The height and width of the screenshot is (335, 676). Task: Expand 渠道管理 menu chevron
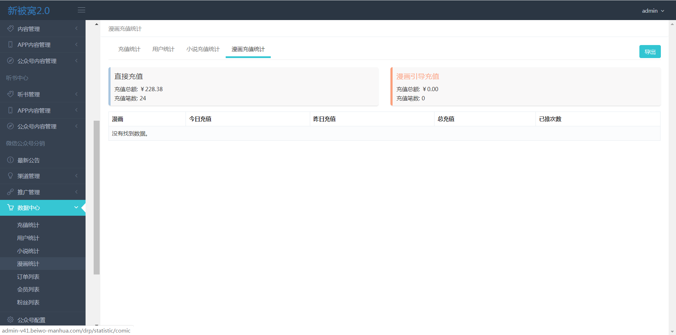pos(76,176)
